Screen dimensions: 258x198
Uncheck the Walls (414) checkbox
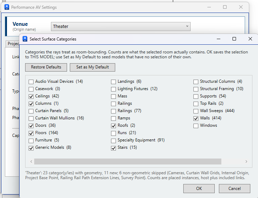[196, 118]
